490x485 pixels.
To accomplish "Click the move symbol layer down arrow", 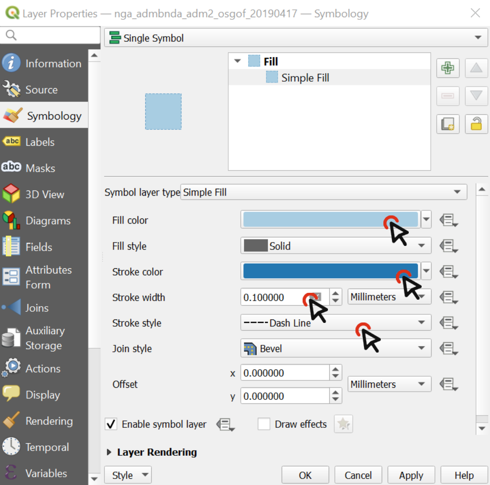I will [476, 95].
